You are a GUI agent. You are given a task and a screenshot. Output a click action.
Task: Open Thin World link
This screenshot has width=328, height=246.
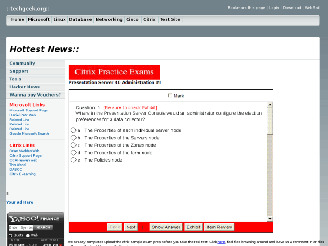[17, 165]
